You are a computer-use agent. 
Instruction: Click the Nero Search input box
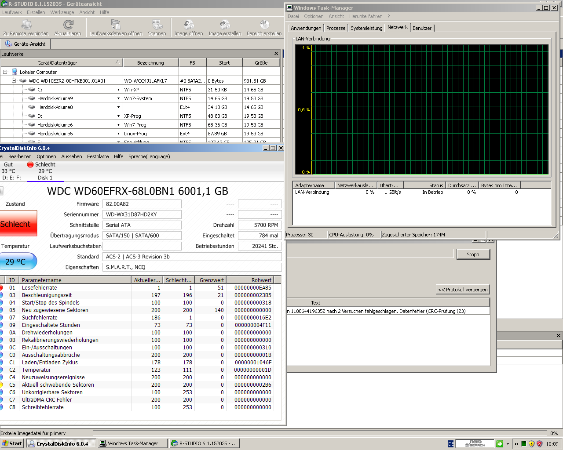pos(475,443)
